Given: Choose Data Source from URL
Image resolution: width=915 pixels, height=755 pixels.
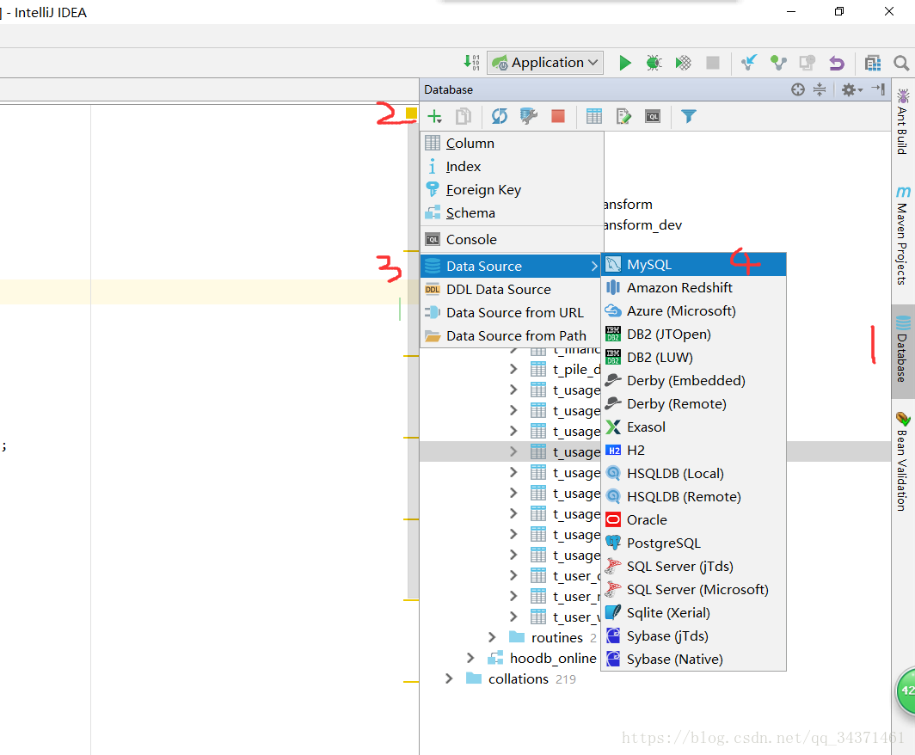Looking at the screenshot, I should tap(512, 313).
